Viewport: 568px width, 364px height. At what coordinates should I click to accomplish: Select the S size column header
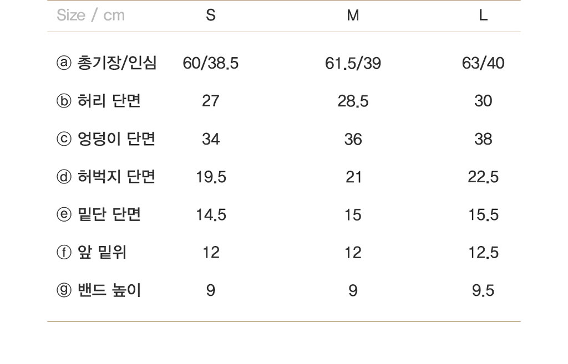coord(210,15)
